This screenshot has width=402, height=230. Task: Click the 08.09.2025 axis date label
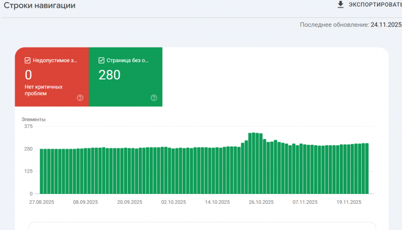point(85,202)
